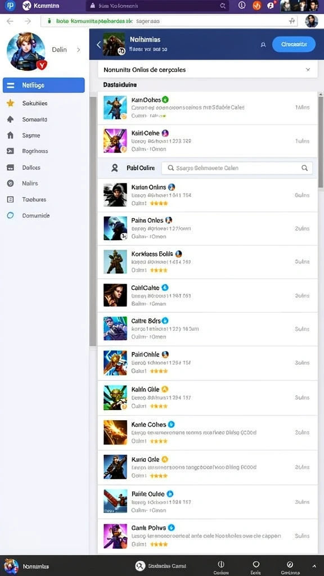Click the Ssarps Selhmauete Calien search field
This screenshot has width=324, height=576.
(237, 168)
